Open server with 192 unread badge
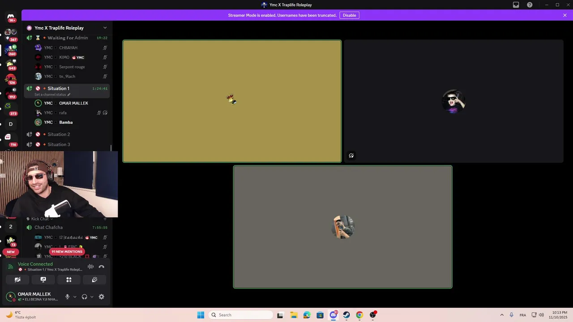The image size is (573, 322). pos(11,92)
